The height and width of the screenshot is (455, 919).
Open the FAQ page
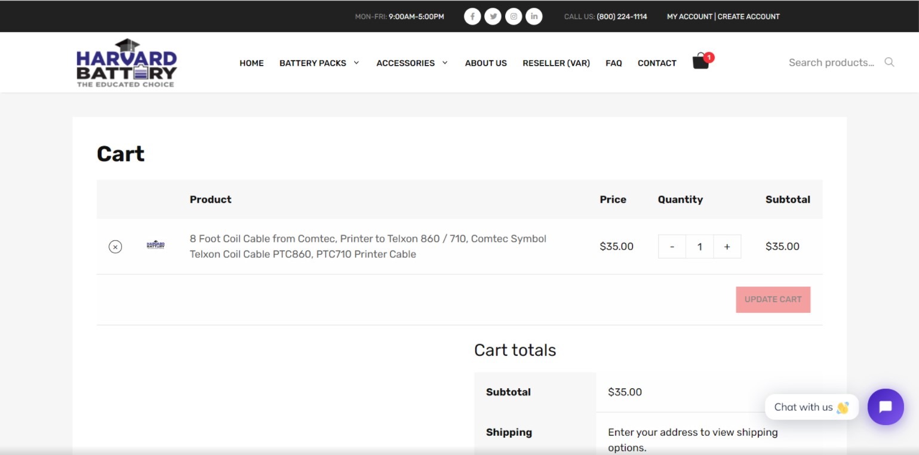(x=614, y=63)
